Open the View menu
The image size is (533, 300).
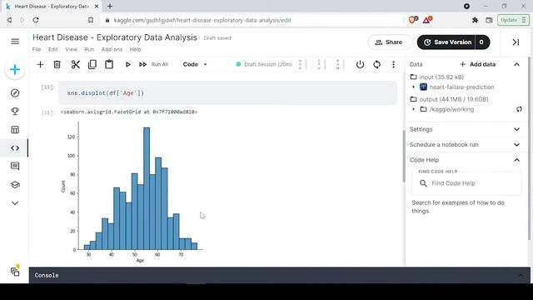71,49
